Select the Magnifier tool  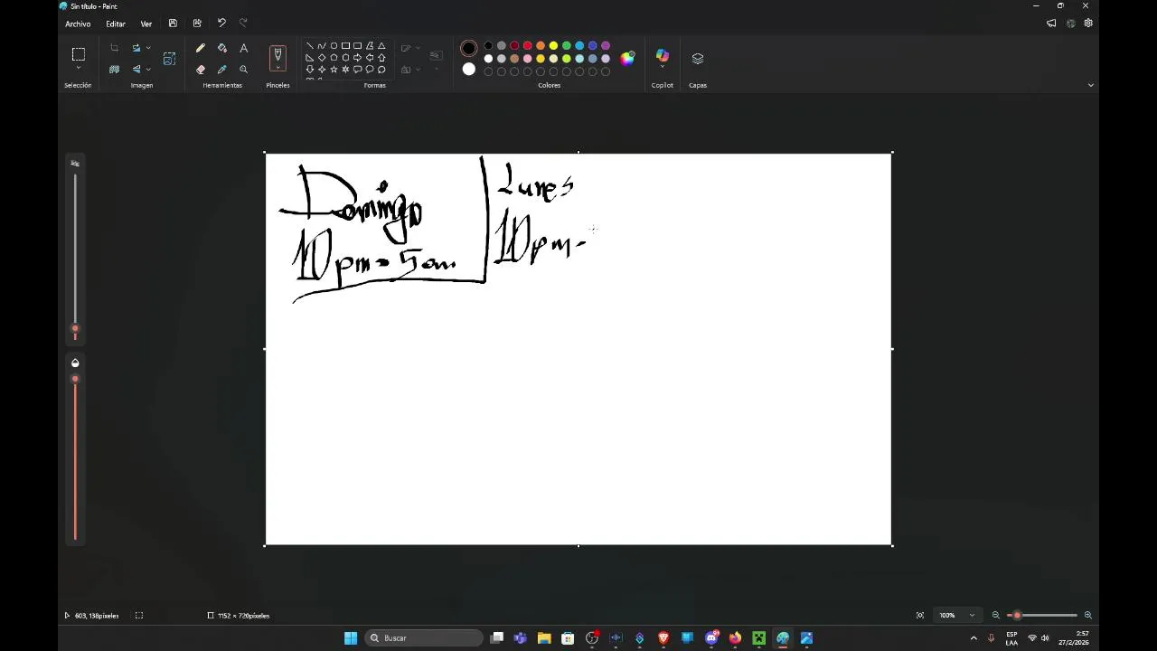click(243, 69)
